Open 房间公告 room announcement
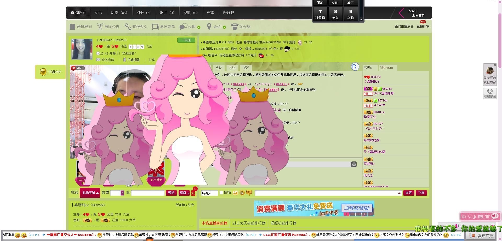 click(108, 27)
